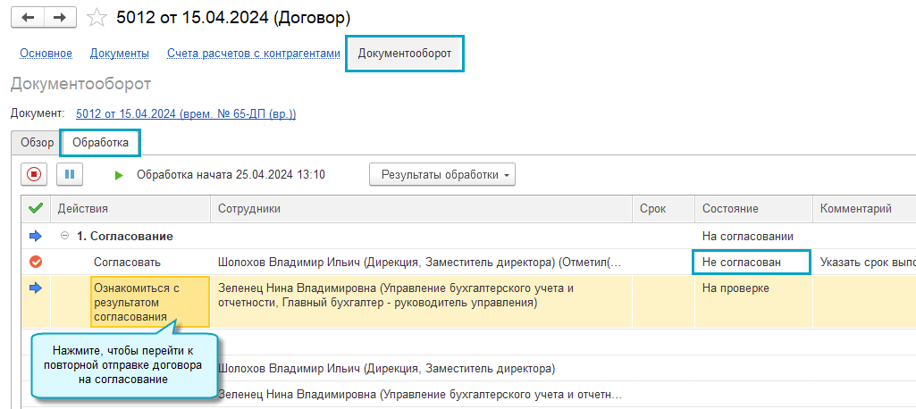Open document link 5012 от 15.04.2024
The width and height of the screenshot is (916, 409).
coord(186,113)
